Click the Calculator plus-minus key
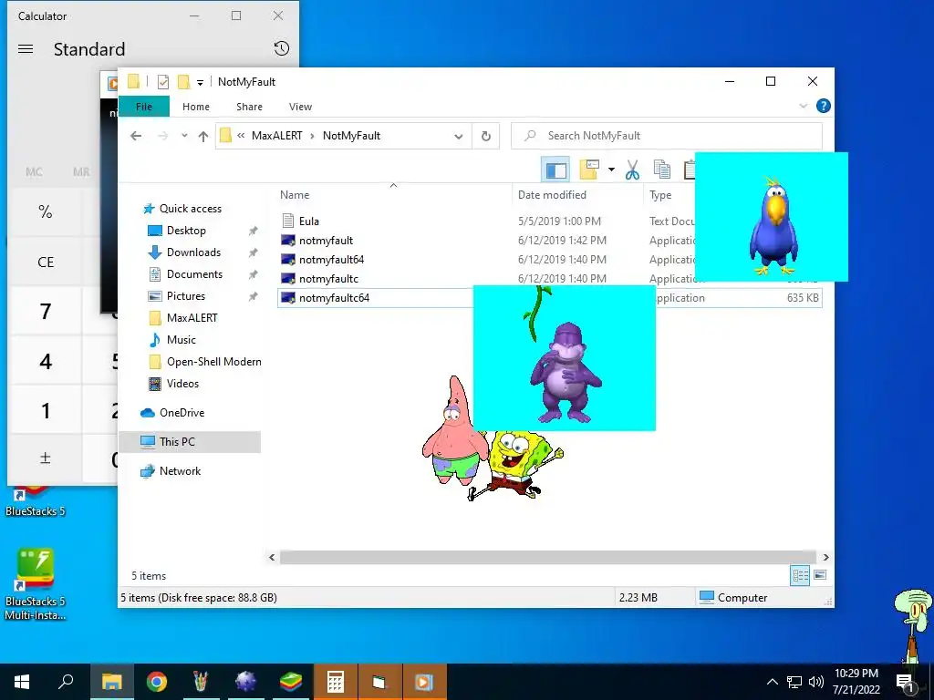 coord(46,459)
